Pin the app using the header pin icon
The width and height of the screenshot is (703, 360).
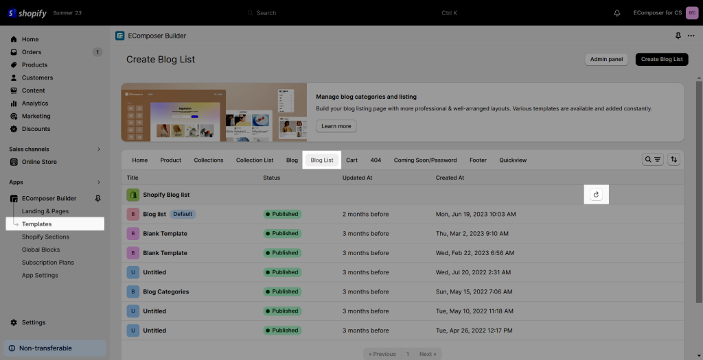click(678, 36)
